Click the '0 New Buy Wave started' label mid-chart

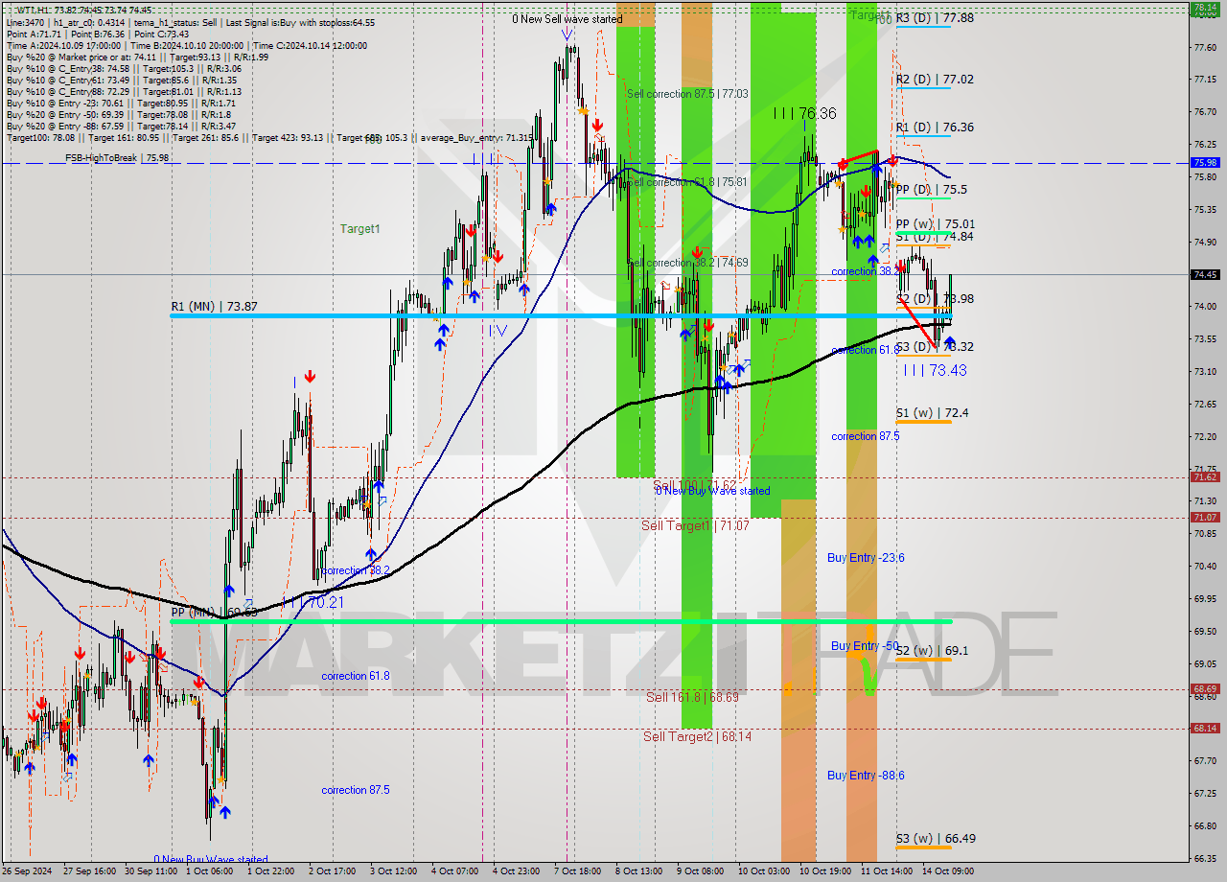coord(713,491)
